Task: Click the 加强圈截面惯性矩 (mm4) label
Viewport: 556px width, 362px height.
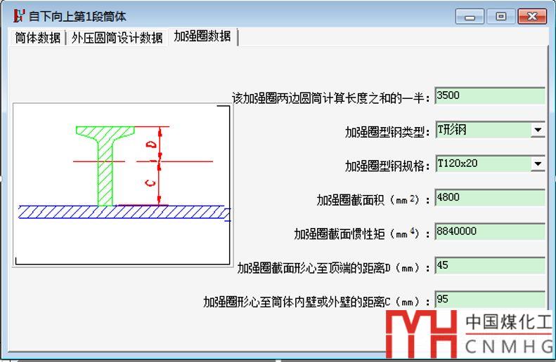Action: [362, 234]
